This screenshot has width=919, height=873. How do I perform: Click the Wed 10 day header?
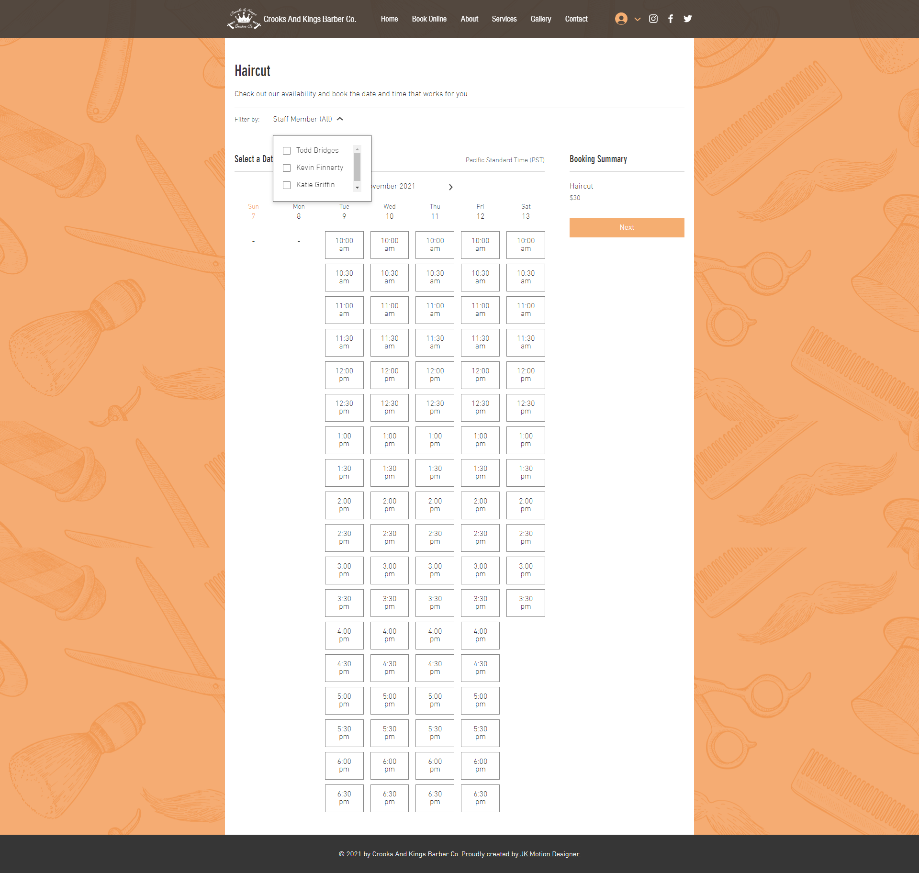coord(390,212)
